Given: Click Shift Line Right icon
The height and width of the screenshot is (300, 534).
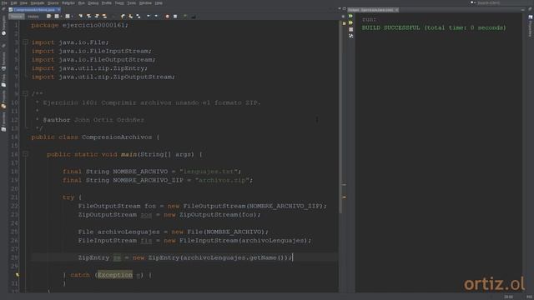Looking at the screenshot, I should [156, 16].
